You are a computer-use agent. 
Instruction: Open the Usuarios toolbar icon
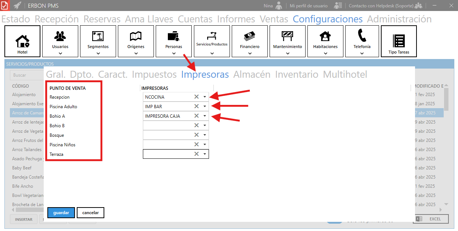coord(60,36)
